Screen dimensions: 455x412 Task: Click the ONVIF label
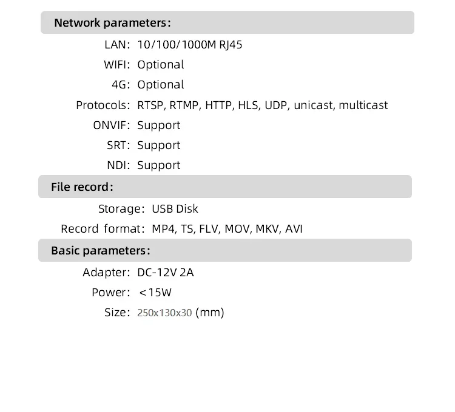point(111,125)
